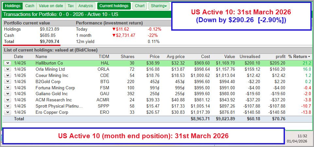Open the Ero Copper Corp row dropdown
The height and width of the screenshot is (147, 314).
pyautogui.click(x=8, y=112)
